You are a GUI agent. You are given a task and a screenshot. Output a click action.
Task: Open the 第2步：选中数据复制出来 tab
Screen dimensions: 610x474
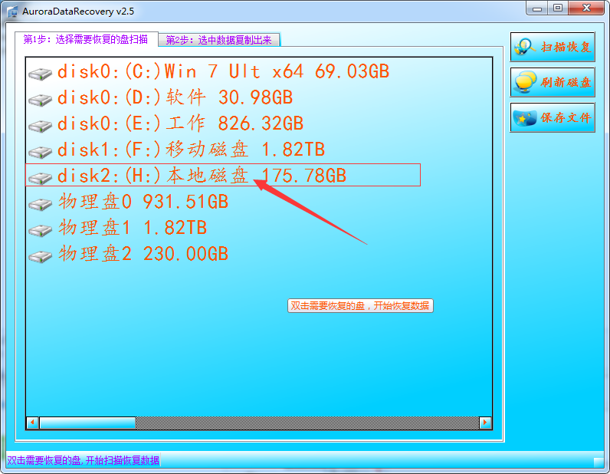coord(219,40)
